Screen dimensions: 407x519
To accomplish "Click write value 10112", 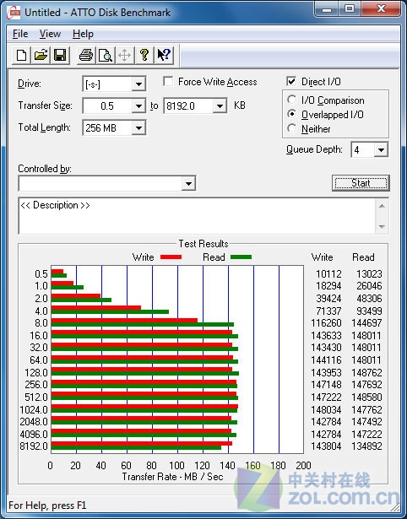I will point(328,273).
